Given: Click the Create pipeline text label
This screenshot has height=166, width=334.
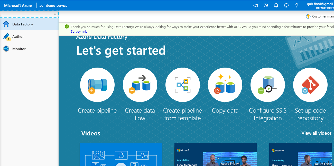Looking at the screenshot, I should [x=97, y=111].
